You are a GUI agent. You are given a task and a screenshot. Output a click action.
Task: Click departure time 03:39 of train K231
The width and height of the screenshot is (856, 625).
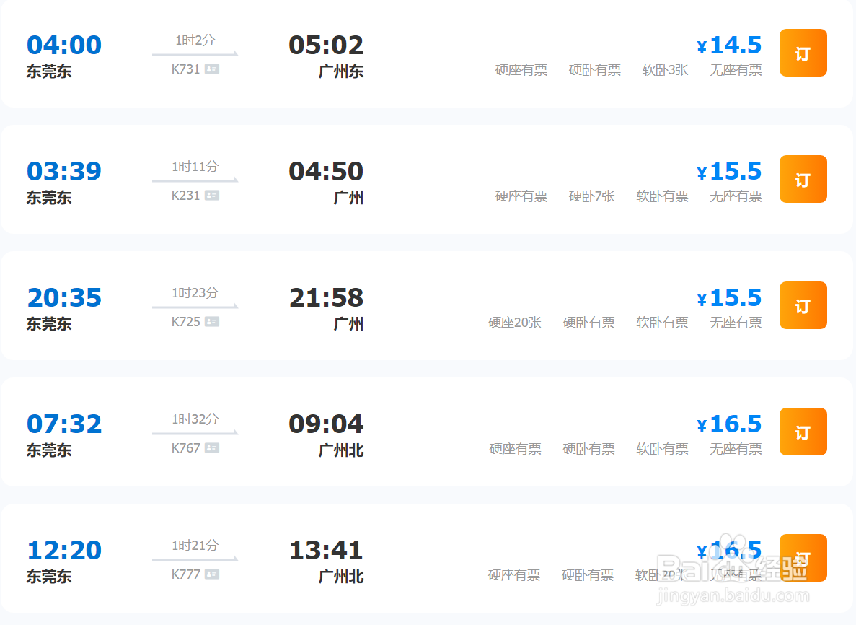[x=64, y=171]
